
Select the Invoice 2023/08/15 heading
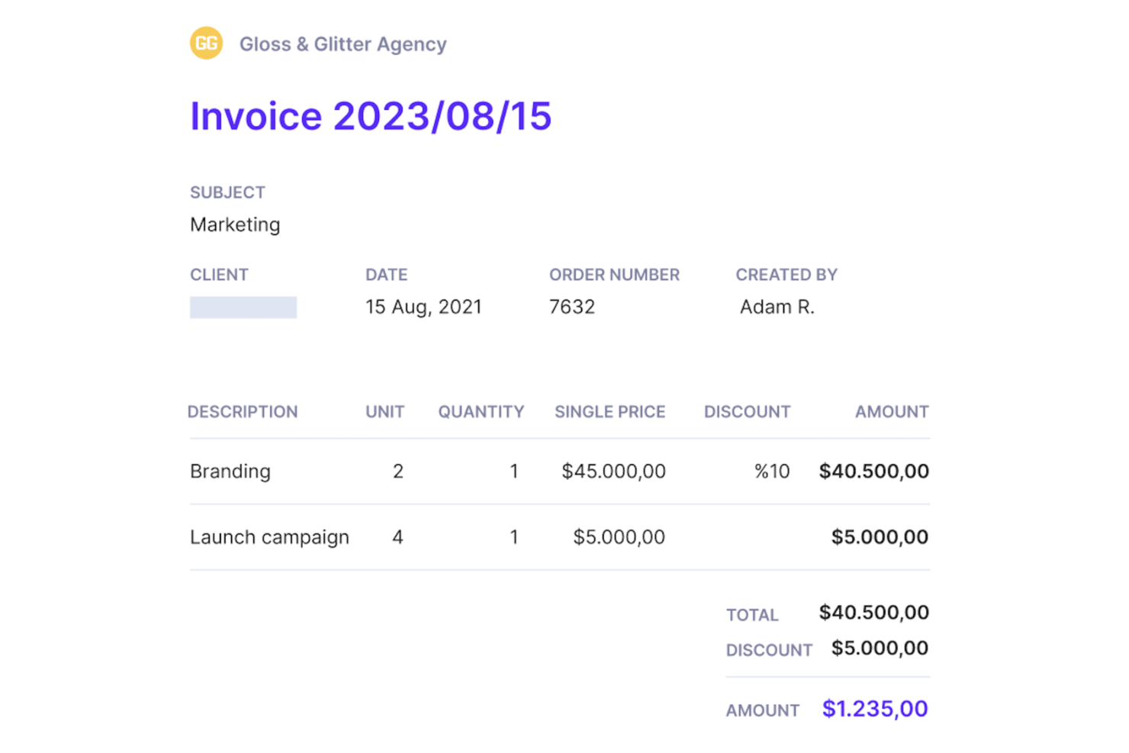tap(370, 117)
